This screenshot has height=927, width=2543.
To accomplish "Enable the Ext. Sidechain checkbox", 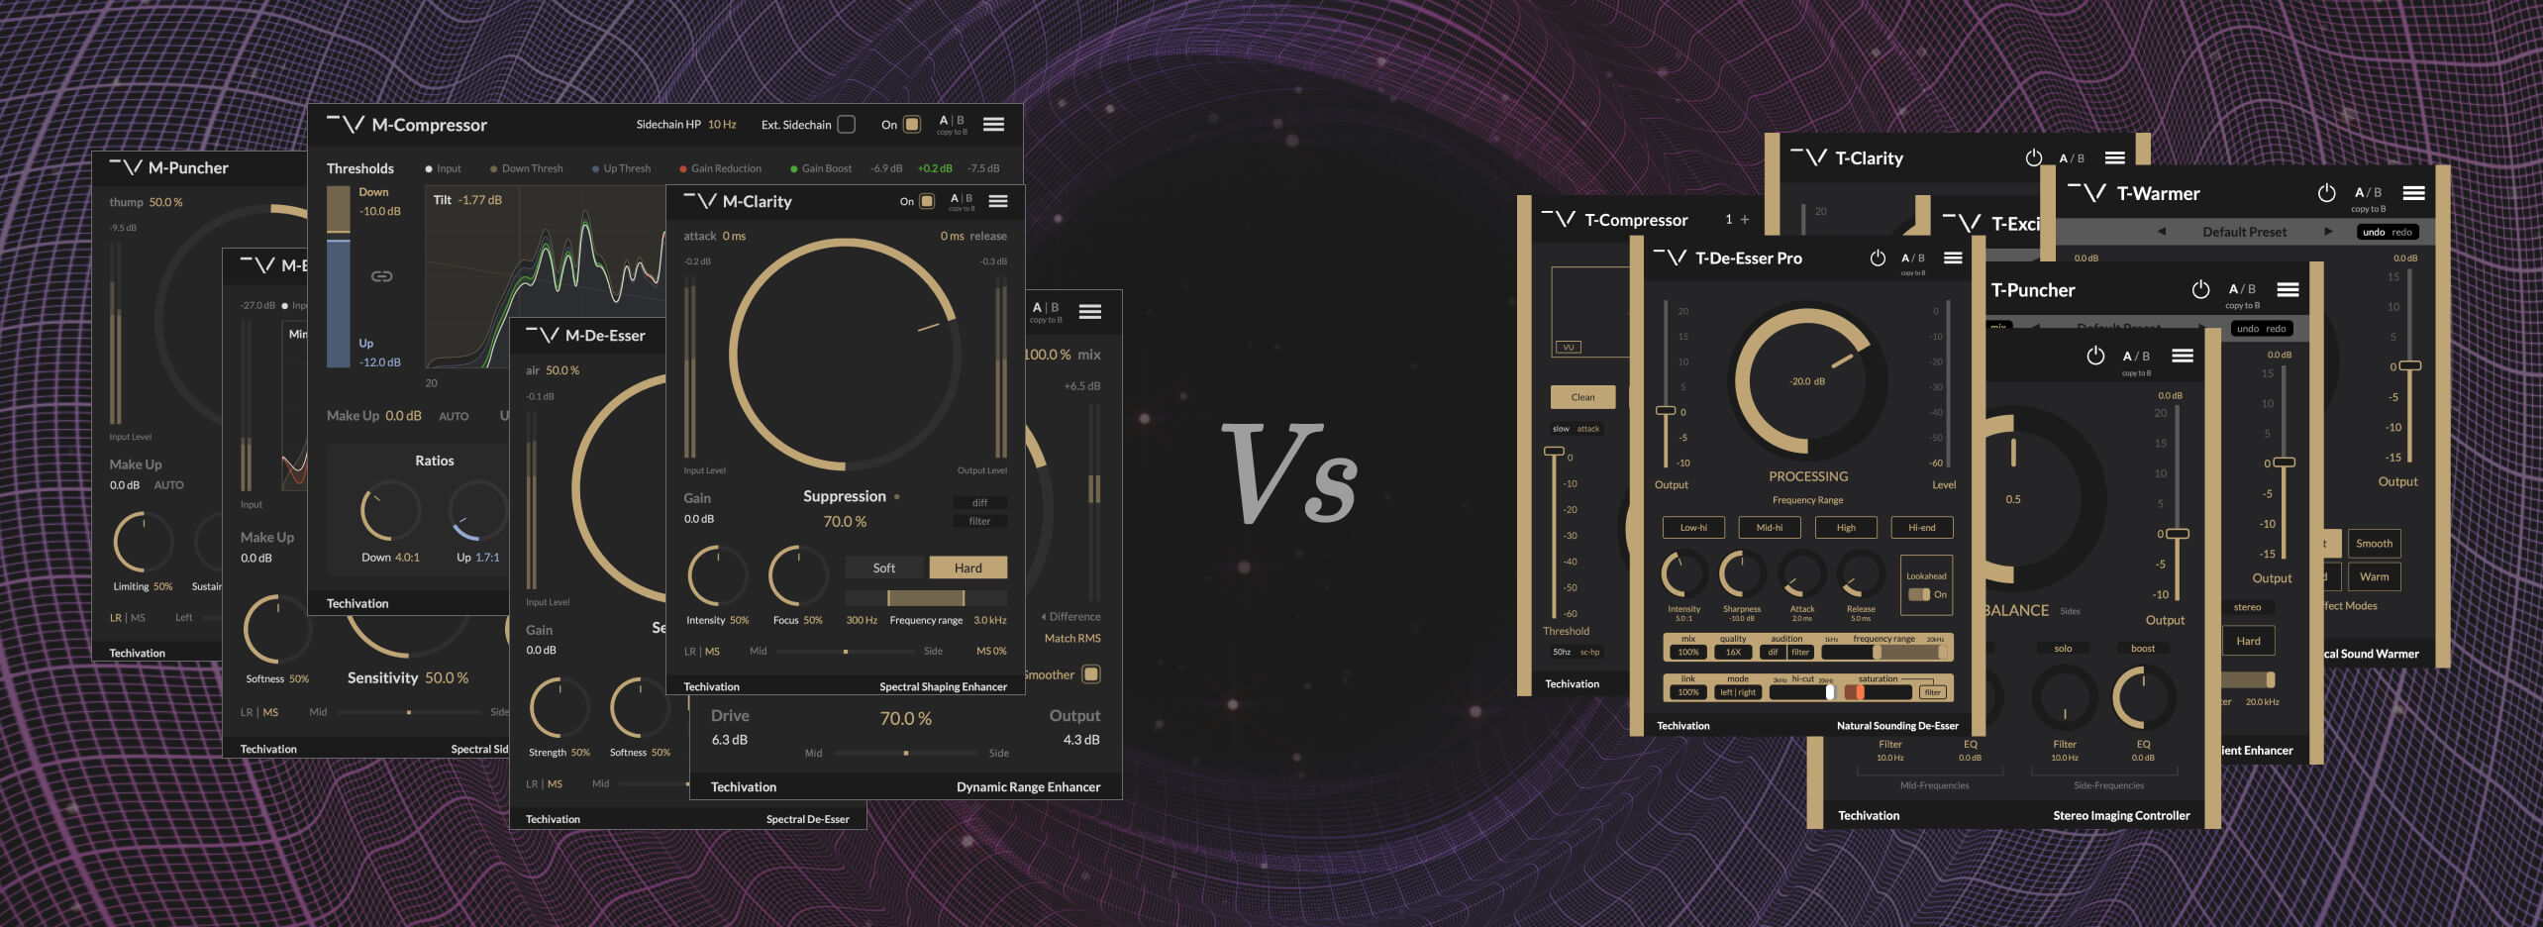I will pyautogui.click(x=847, y=125).
